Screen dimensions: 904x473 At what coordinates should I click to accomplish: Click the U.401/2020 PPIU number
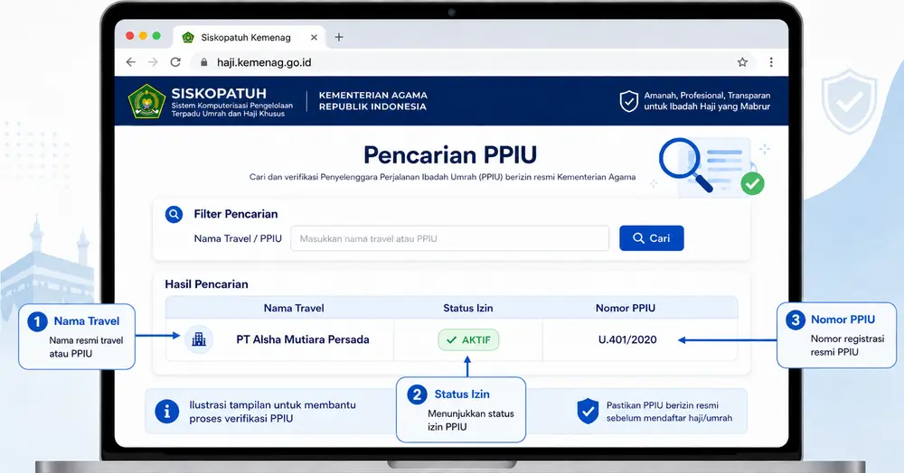tap(627, 339)
